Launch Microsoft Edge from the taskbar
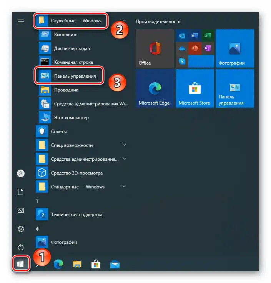This screenshot has height=283, width=271. (58, 264)
